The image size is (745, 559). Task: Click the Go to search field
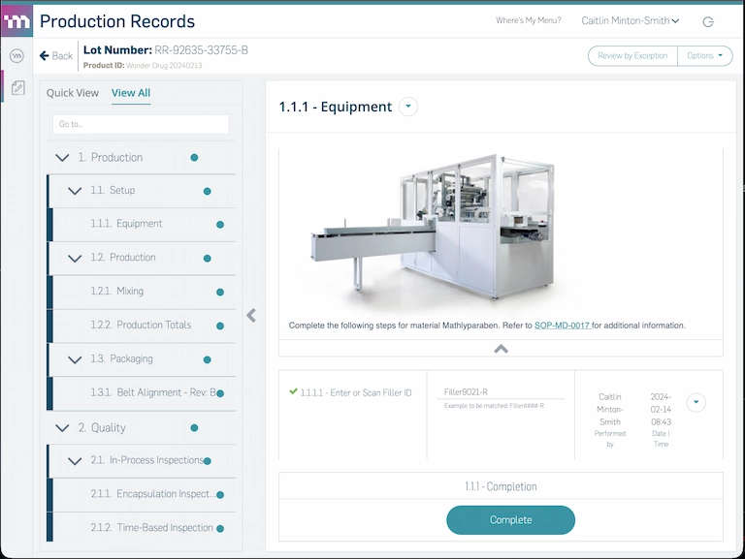click(x=141, y=124)
